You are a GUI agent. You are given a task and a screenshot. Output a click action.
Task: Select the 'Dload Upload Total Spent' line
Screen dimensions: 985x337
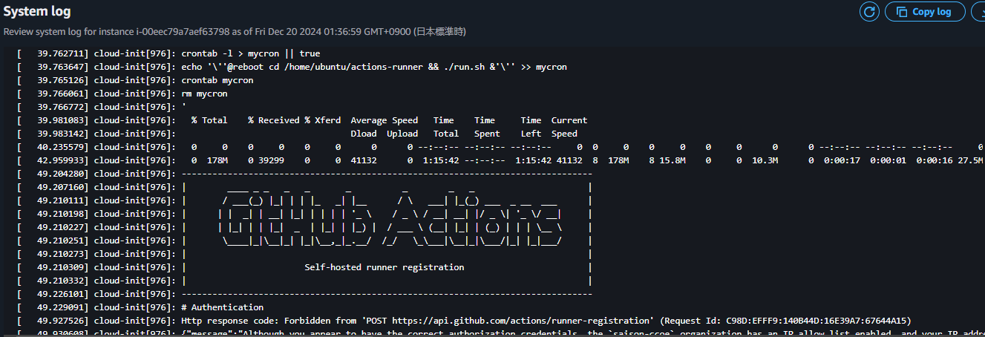click(297, 134)
